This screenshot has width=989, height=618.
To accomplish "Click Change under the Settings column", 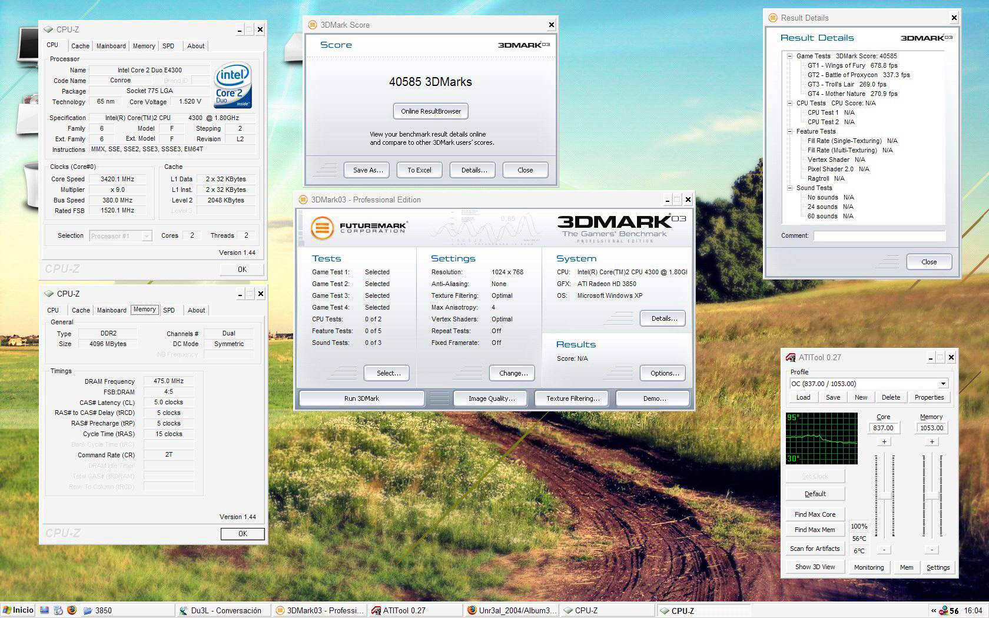I will (513, 373).
